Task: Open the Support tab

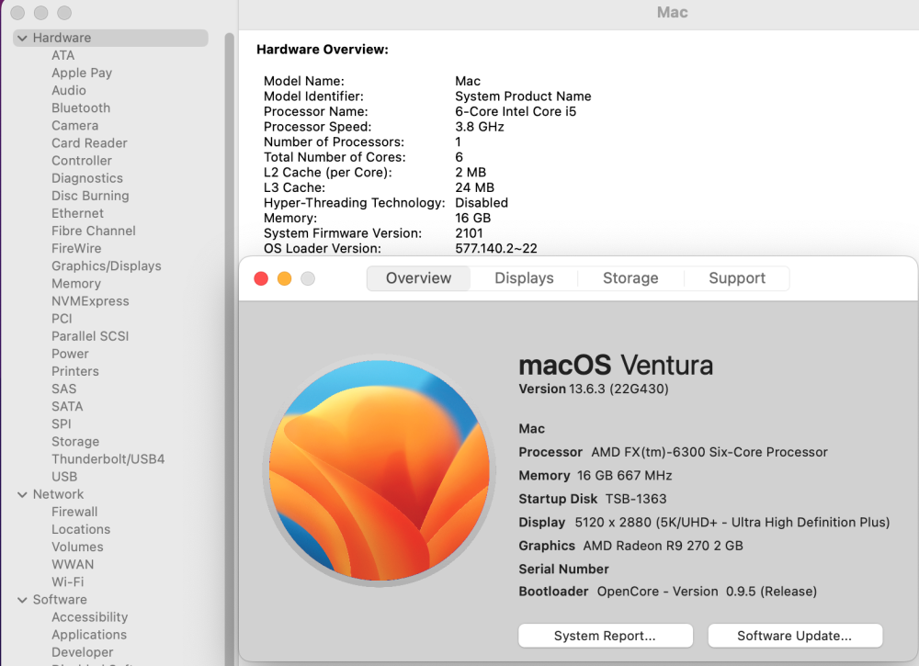Action: click(737, 278)
